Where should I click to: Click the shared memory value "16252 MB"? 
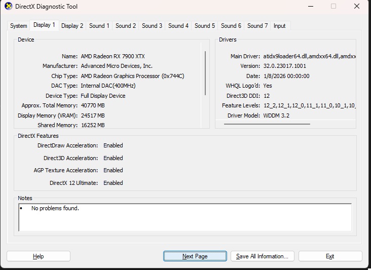tap(93, 125)
